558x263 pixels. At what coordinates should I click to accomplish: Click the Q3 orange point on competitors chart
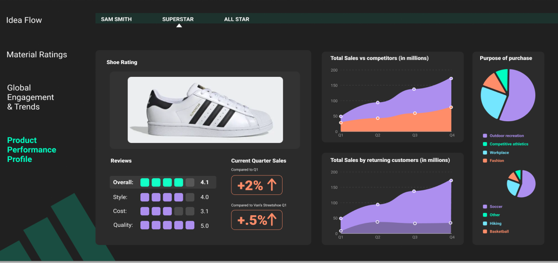(415, 113)
